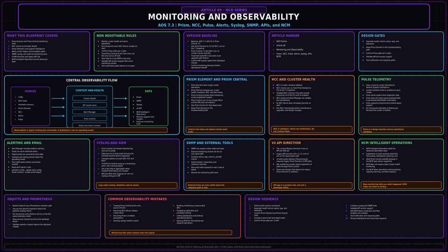This screenshot has height=252, width=448.
Task: Click the "Article 09" bullet in Article Marker
Action: tap(281, 45)
